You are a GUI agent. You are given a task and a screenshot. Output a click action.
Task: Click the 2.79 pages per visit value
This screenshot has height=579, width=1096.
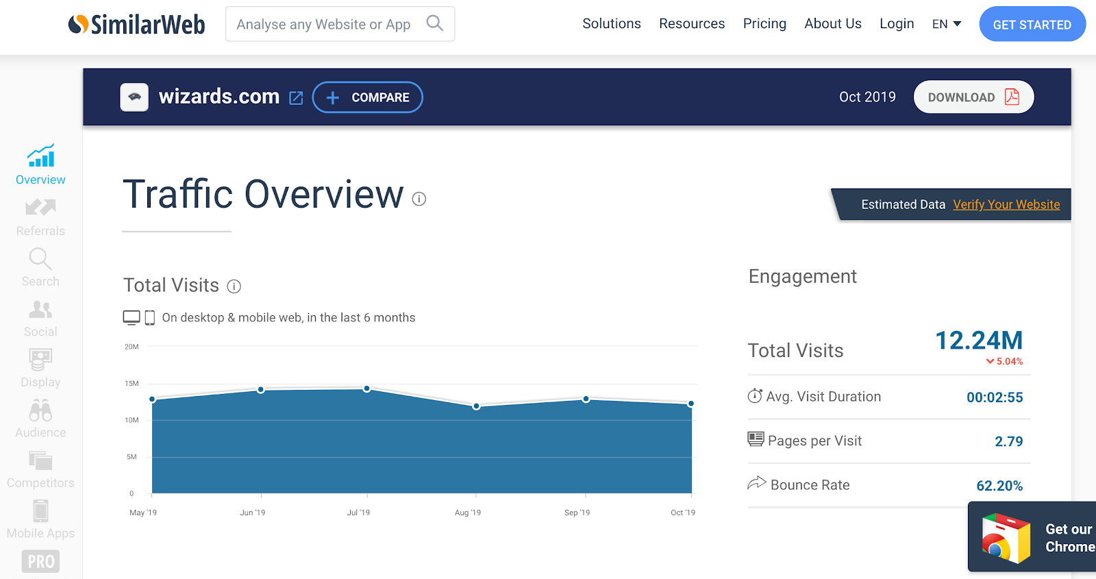[1009, 441]
